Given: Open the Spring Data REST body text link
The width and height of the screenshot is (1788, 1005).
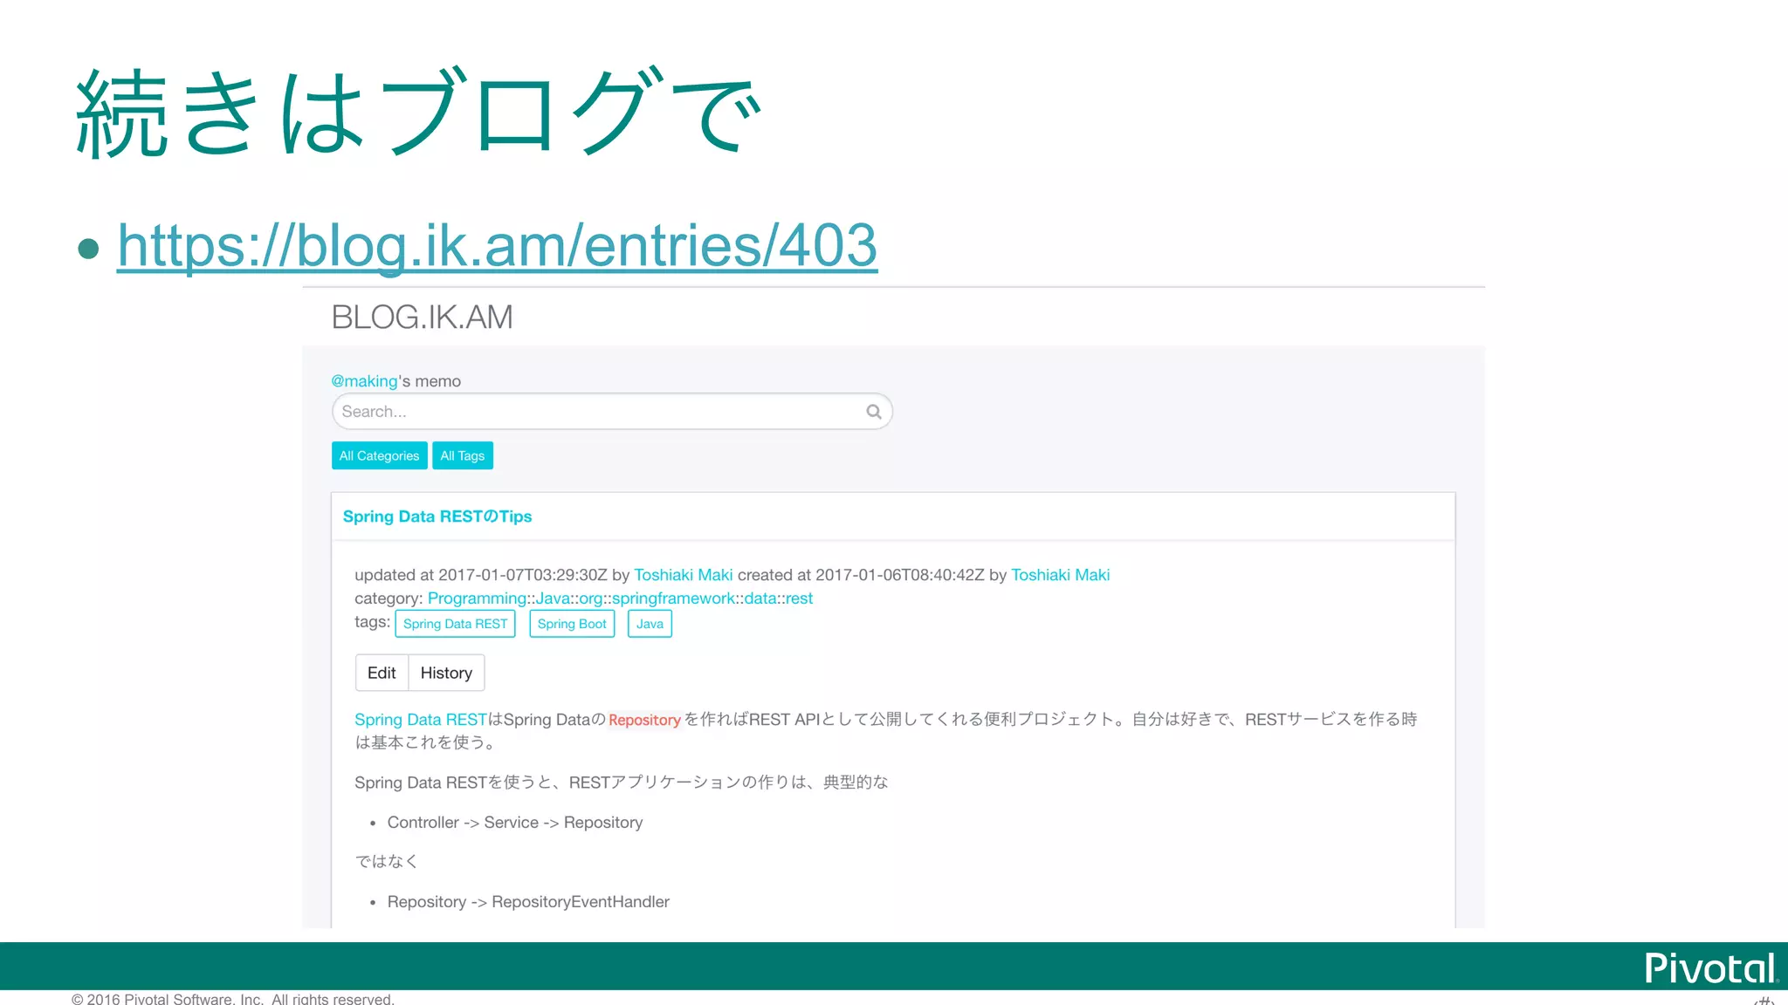Looking at the screenshot, I should 420,720.
